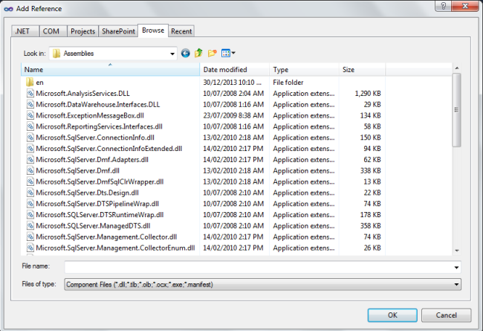This screenshot has height=331, width=483.
Task: Click the Microsoft.SqlServer.Management.CollectorEnum.dll file icon
Action: (30, 248)
